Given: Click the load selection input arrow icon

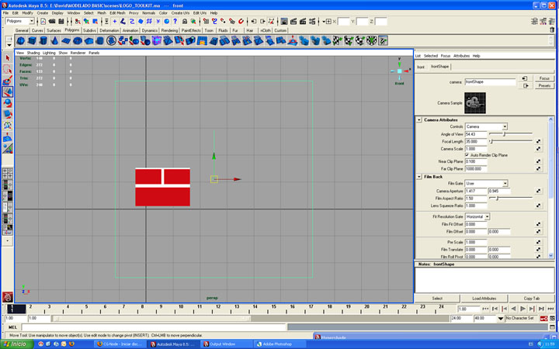Looking at the screenshot, I should pyautogui.click(x=525, y=78).
